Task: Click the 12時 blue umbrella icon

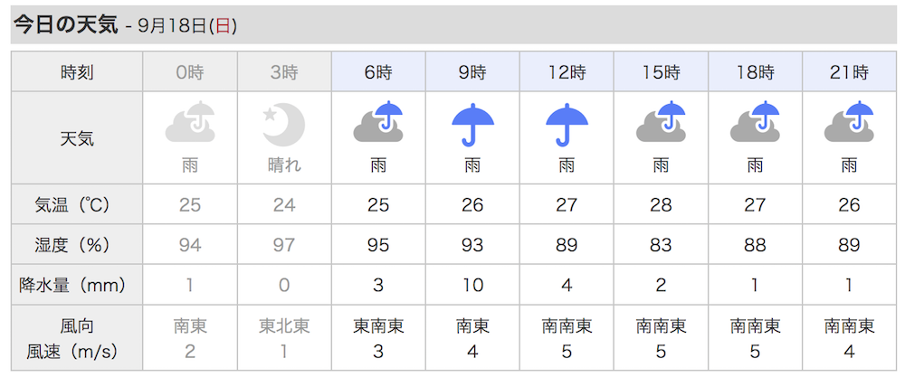Action: [567, 125]
